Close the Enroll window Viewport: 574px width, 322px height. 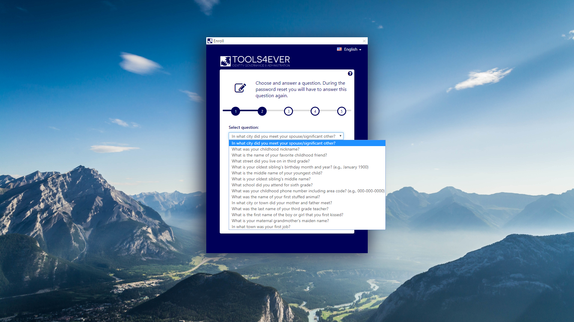pyautogui.click(x=364, y=41)
